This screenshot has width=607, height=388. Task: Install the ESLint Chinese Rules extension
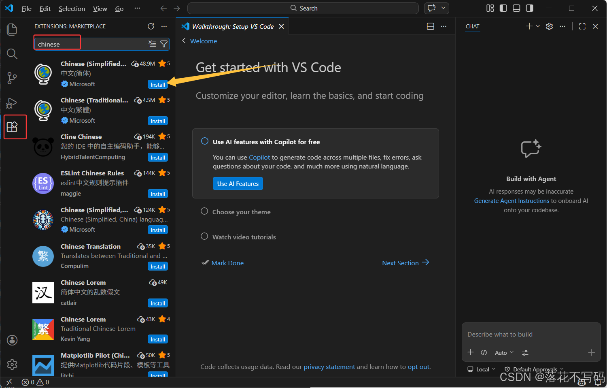(158, 194)
